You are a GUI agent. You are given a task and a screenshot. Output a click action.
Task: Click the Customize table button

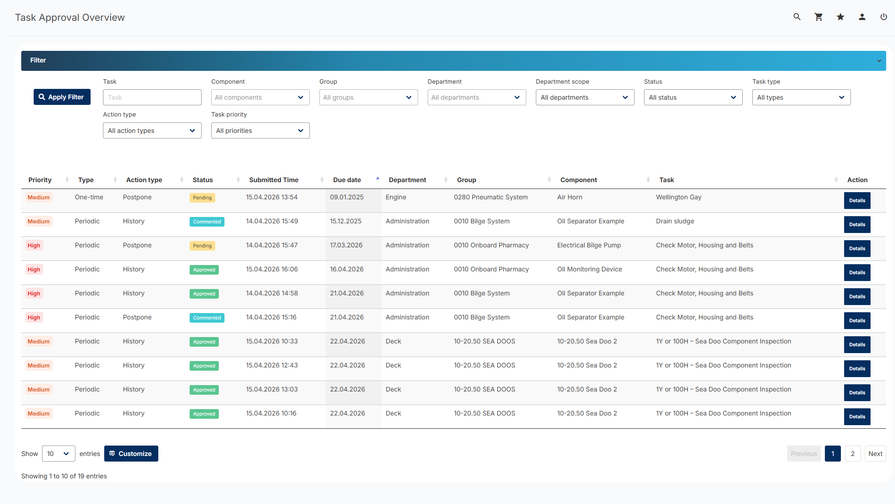pyautogui.click(x=131, y=454)
